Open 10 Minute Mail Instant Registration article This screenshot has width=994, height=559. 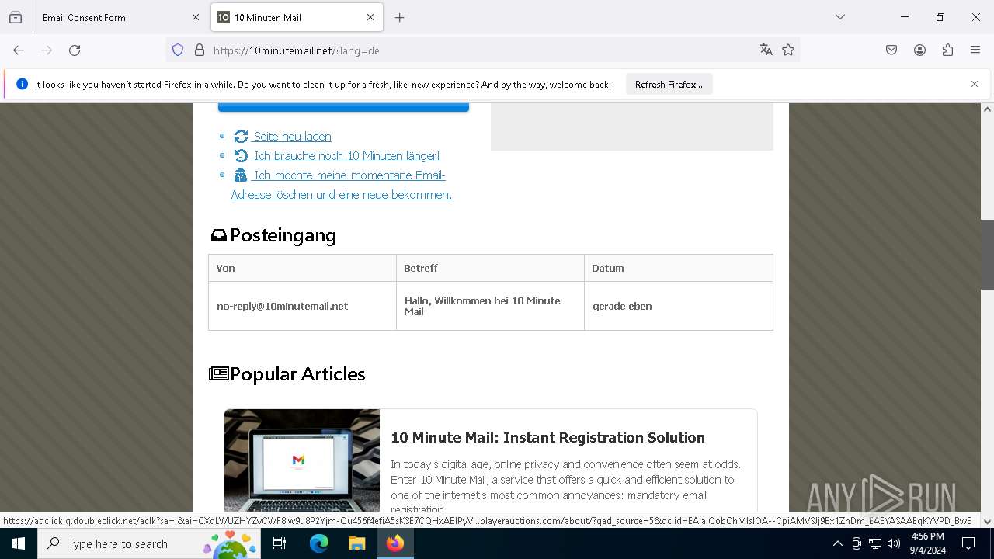[x=547, y=437]
